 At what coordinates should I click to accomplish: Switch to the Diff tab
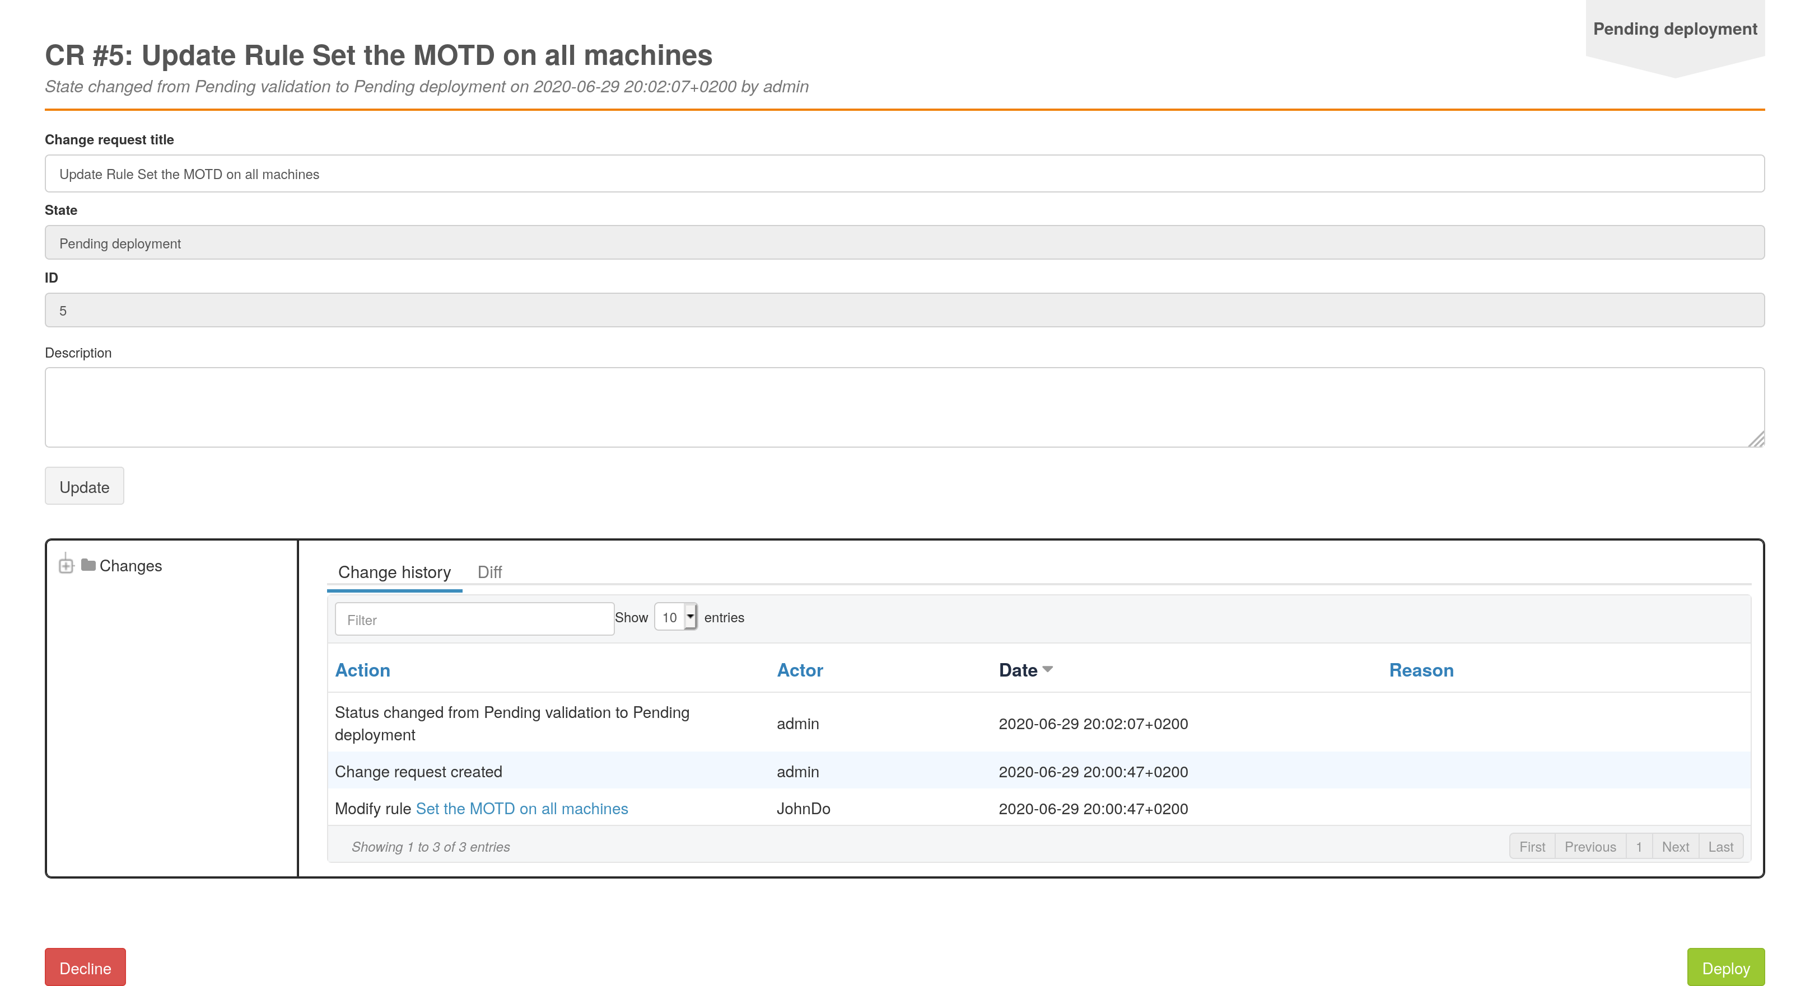coord(489,572)
